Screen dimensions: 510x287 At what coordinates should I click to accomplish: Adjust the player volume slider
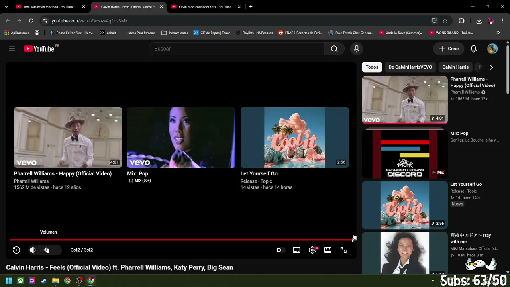tap(49, 250)
